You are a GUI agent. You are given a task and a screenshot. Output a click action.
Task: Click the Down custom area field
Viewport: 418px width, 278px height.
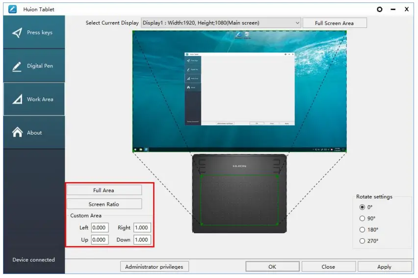pos(142,240)
